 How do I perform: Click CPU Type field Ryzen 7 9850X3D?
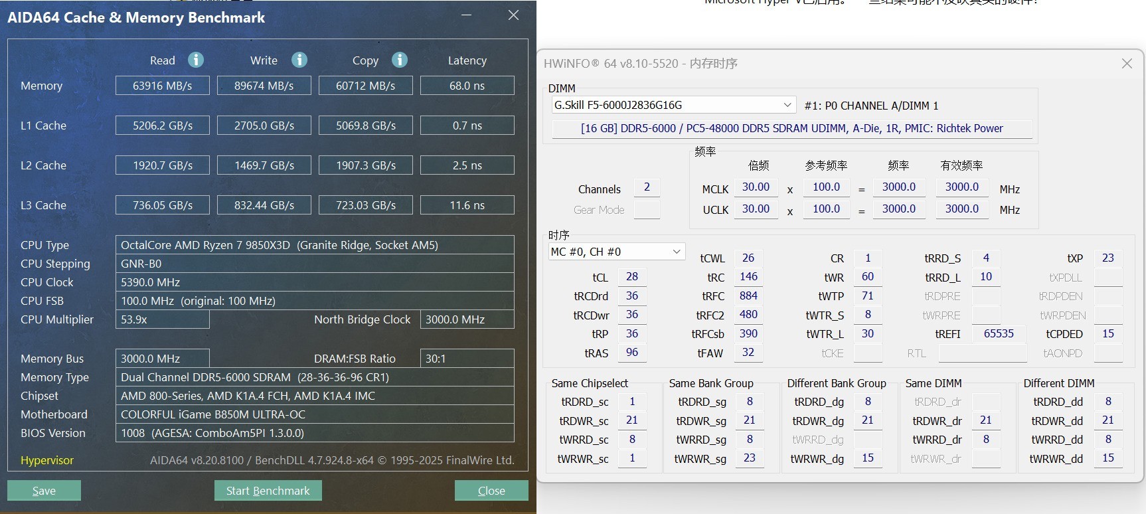point(315,245)
